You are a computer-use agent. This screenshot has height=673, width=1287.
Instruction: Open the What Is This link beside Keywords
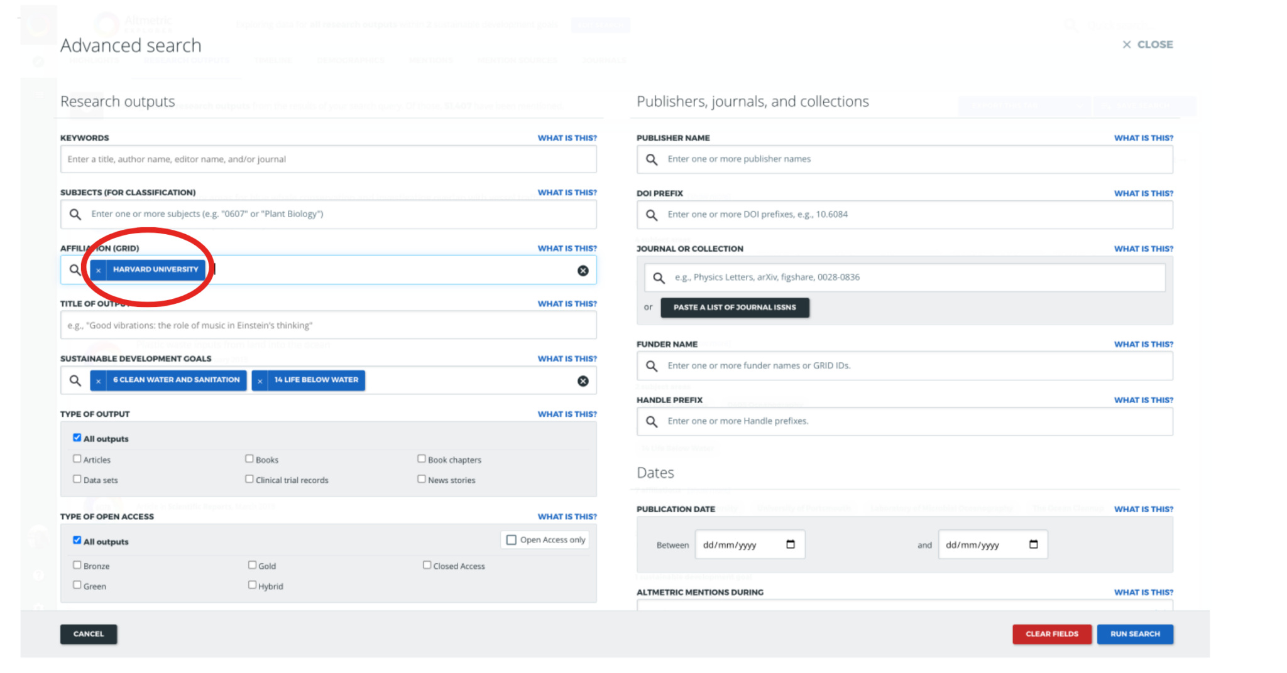pyautogui.click(x=567, y=137)
